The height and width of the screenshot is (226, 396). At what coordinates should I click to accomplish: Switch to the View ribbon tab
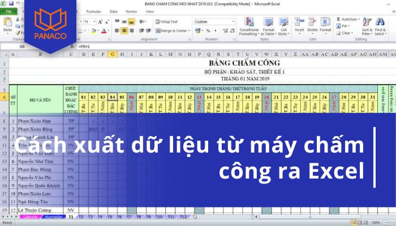(x=149, y=12)
